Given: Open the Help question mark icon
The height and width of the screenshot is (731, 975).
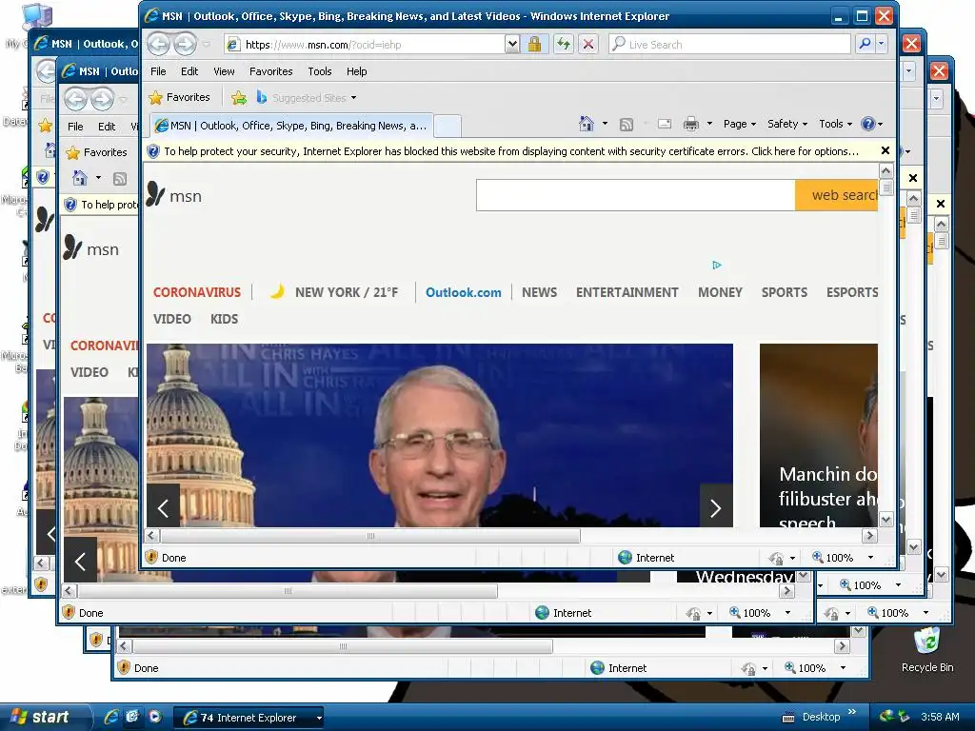Looking at the screenshot, I should pos(868,124).
